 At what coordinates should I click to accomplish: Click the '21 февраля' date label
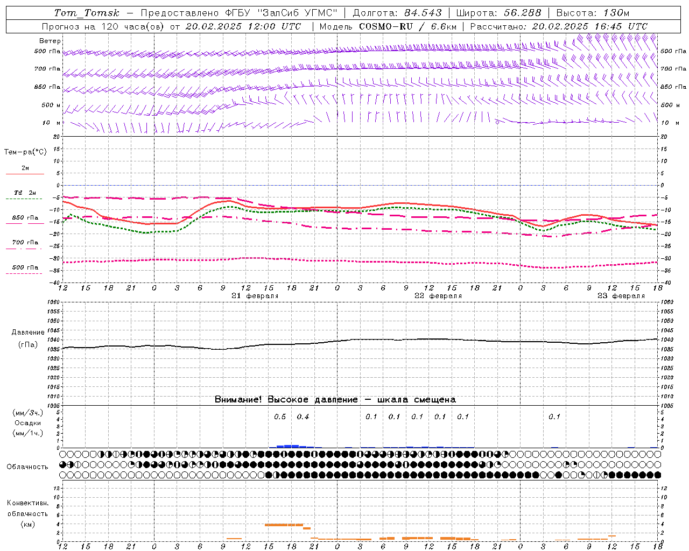coord(255,296)
